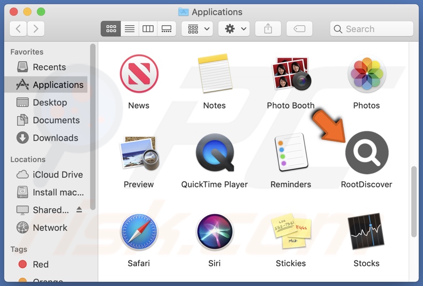
Task: Select the RootDiscover magnifier icon
Action: [367, 153]
